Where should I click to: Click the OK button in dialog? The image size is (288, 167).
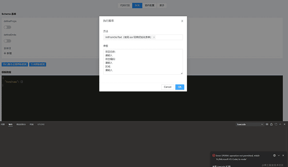tap(179, 87)
